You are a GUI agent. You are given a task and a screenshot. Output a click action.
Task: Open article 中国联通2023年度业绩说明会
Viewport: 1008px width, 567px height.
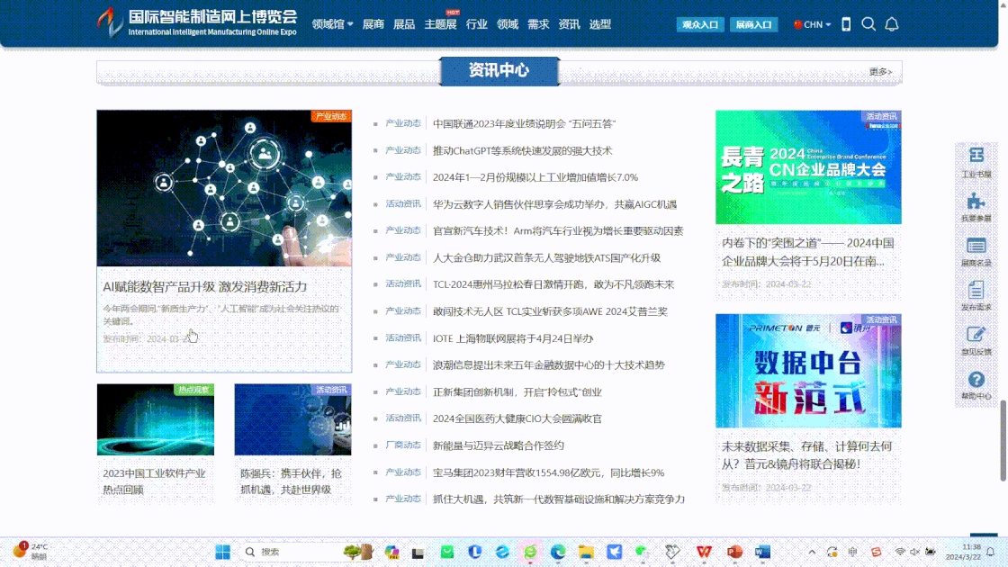coord(524,123)
